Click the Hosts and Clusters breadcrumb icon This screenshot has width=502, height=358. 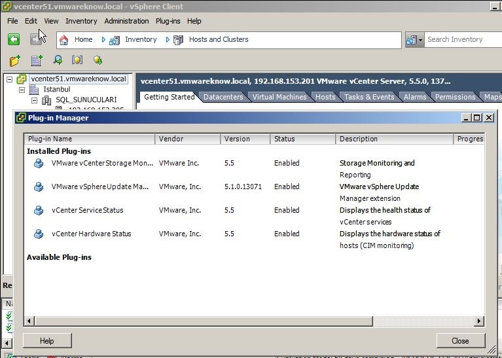(x=178, y=40)
